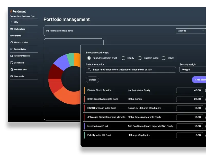Image resolution: width=206 pixels, height=155 pixels.
Task: Edit HSBC European Index Fund weight field
Action: [190, 108]
